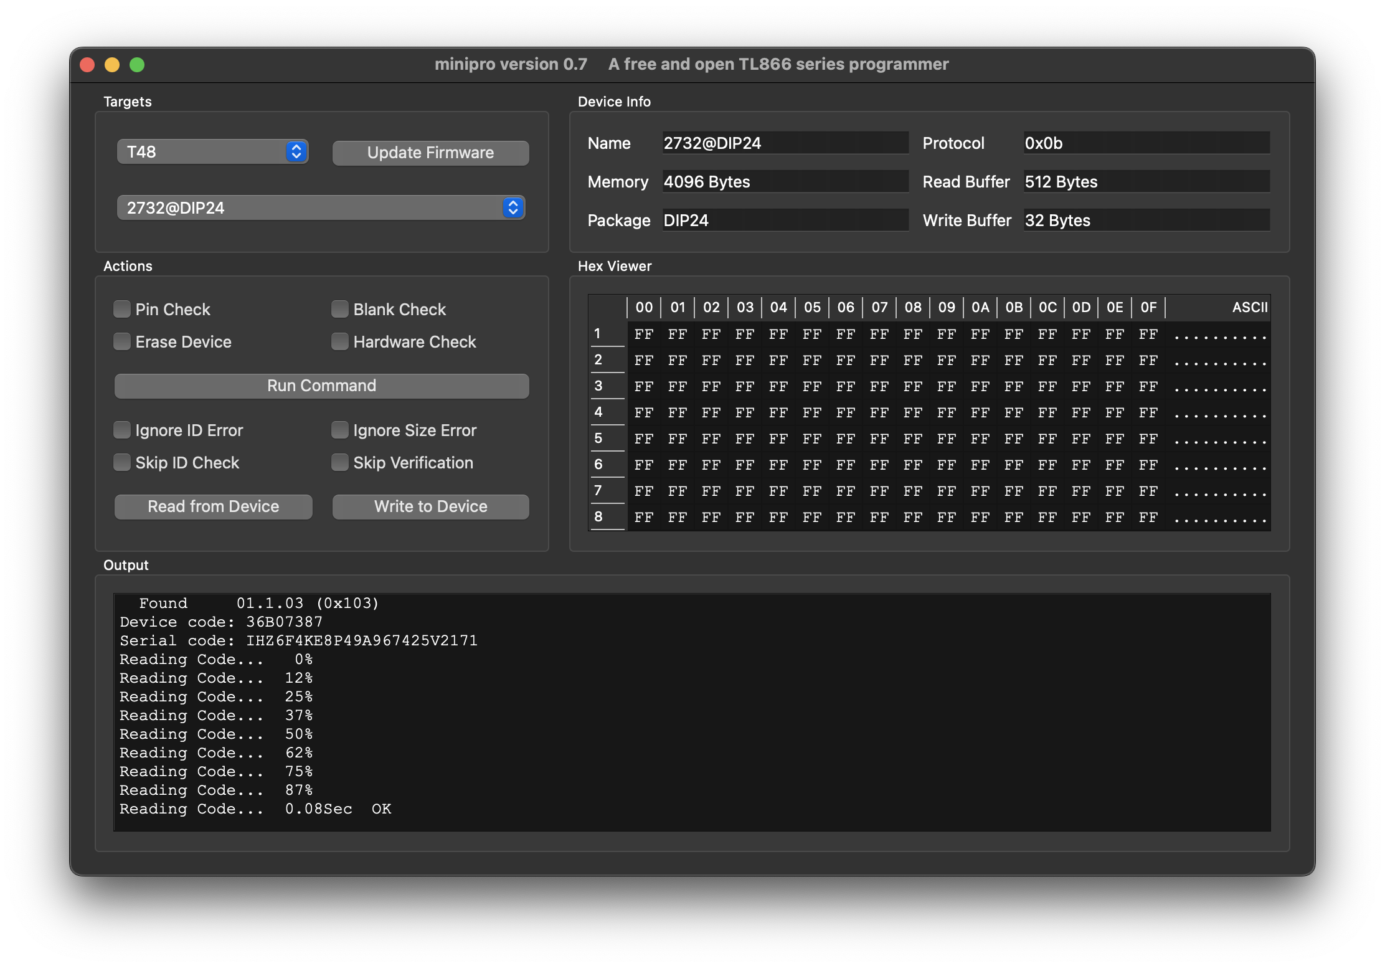The height and width of the screenshot is (968, 1385).
Task: Enable the Pin Check checkbox
Action: click(x=123, y=309)
